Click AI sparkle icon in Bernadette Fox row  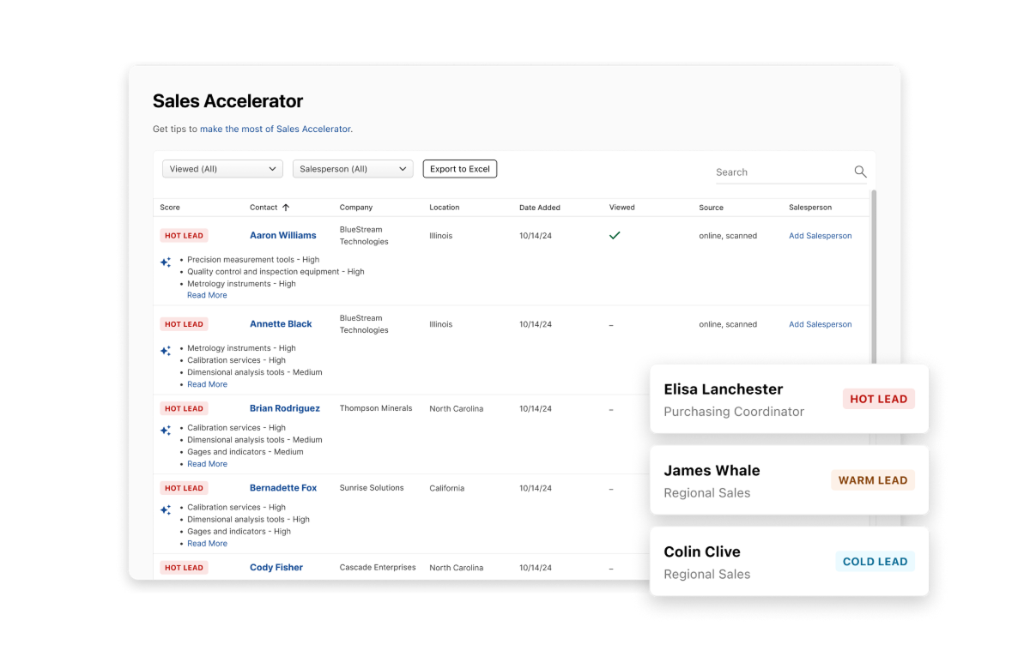[166, 510]
